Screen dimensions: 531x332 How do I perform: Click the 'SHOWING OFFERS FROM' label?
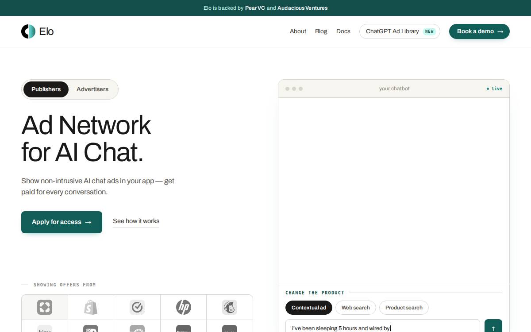pyautogui.click(x=65, y=285)
